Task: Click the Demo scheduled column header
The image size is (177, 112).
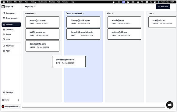Action: coord(74,13)
